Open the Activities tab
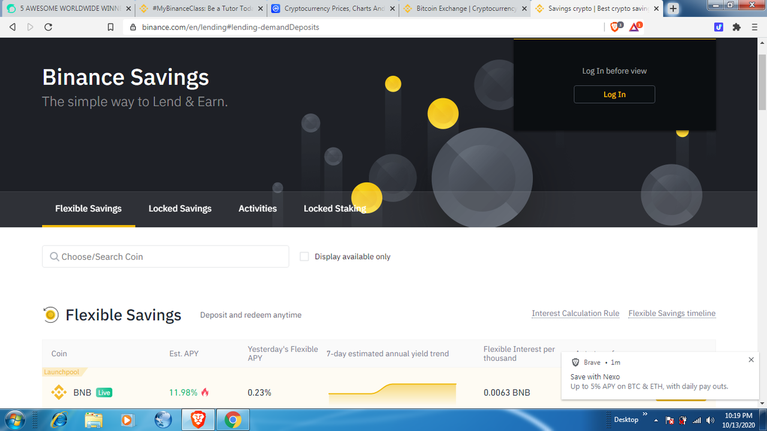This screenshot has height=431, width=767. tap(258, 209)
